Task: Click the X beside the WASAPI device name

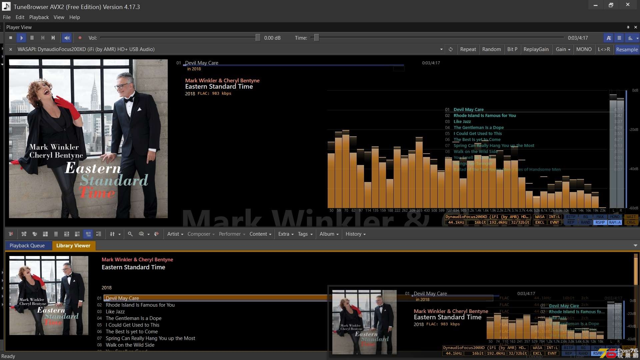Action: pyautogui.click(x=10, y=49)
